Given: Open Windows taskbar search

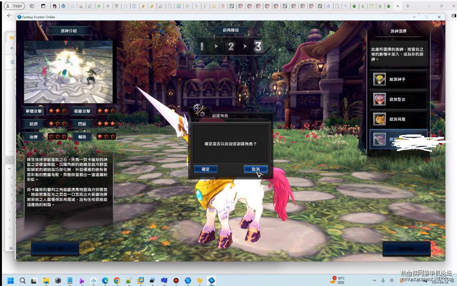Looking at the screenshot, I should (22, 280).
